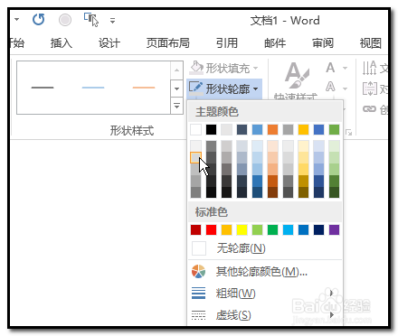Pick the light green standard color
Image resolution: width=398 pixels, height=336 pixels.
(x=257, y=230)
